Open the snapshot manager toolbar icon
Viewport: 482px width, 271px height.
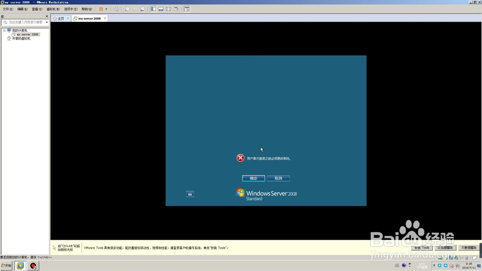pos(142,9)
